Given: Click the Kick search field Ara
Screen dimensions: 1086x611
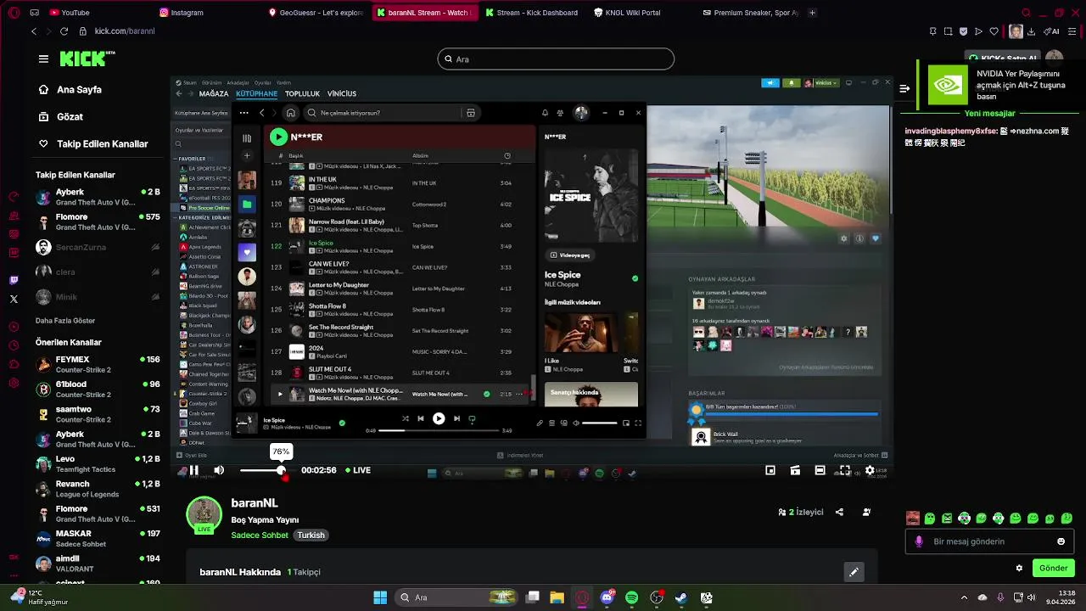Looking at the screenshot, I should (556, 59).
